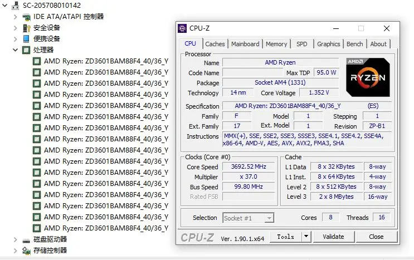Click the 14 nm technology value

[238, 92]
